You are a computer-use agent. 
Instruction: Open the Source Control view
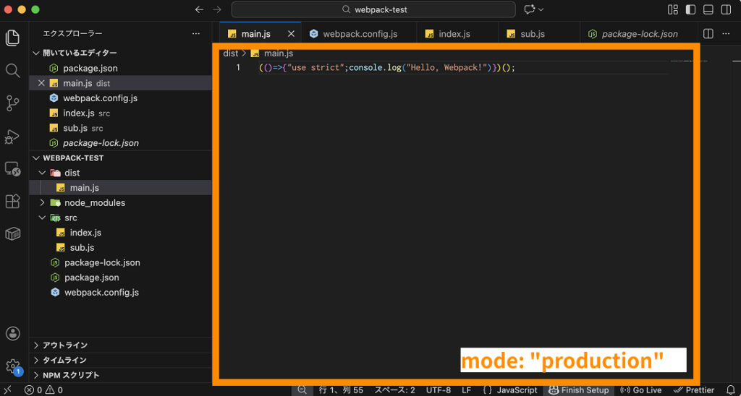point(12,103)
